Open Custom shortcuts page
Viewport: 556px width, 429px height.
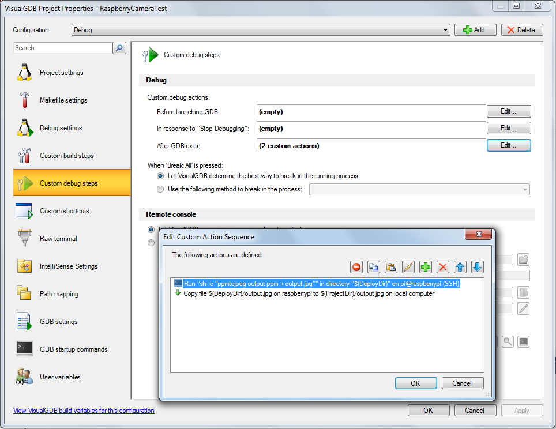click(x=72, y=211)
